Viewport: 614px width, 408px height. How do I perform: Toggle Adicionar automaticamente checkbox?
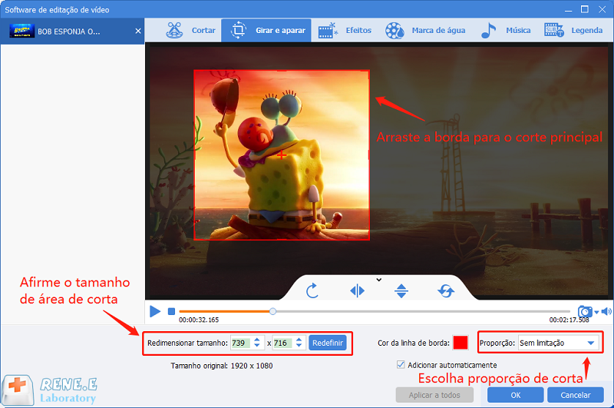401,365
